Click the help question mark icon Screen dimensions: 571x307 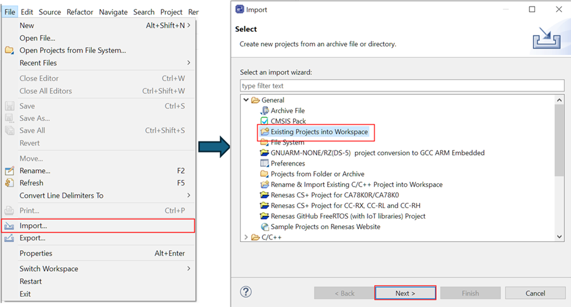(246, 292)
